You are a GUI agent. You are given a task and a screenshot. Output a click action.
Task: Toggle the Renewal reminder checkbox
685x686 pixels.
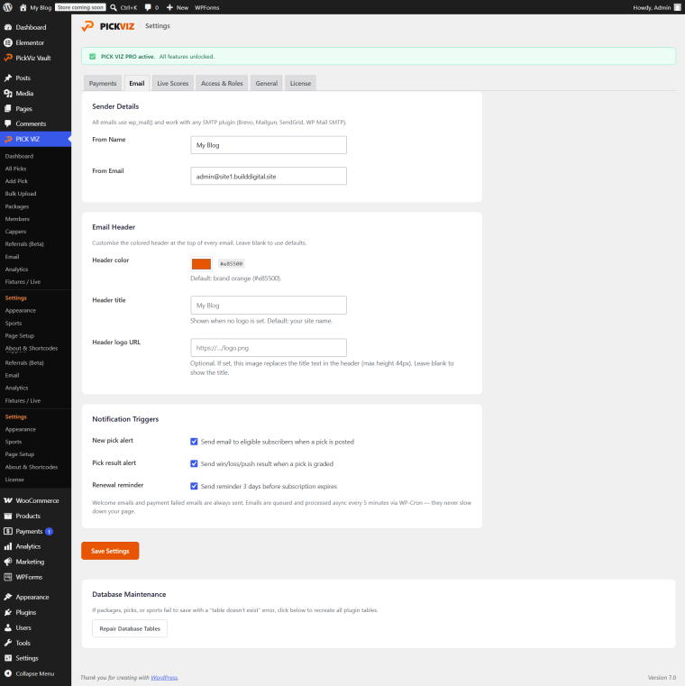(x=194, y=486)
